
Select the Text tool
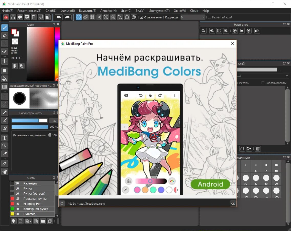pos(5,138)
